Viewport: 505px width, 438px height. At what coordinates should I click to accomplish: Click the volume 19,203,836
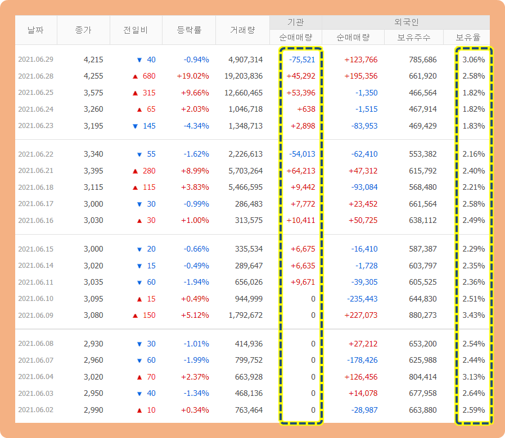(x=244, y=76)
